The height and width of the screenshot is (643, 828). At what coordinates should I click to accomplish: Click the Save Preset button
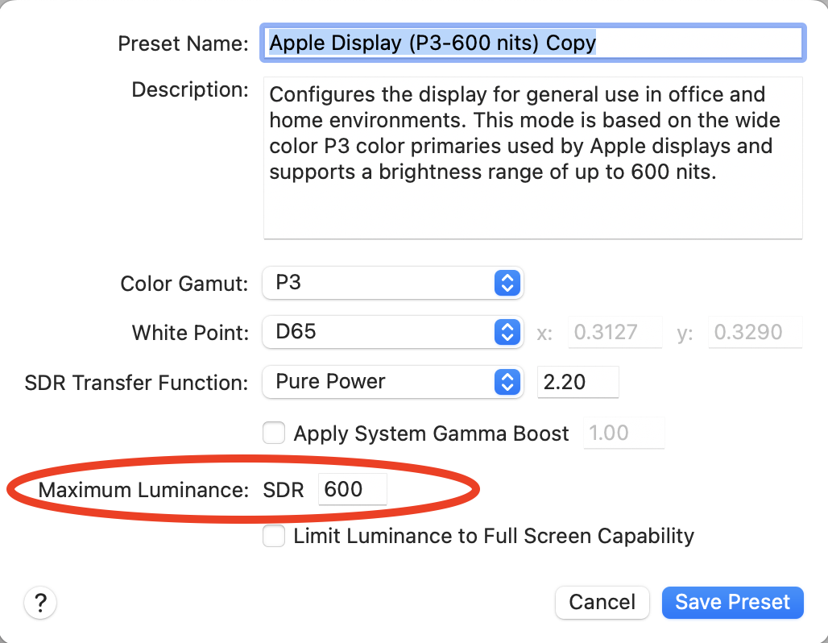point(732,602)
